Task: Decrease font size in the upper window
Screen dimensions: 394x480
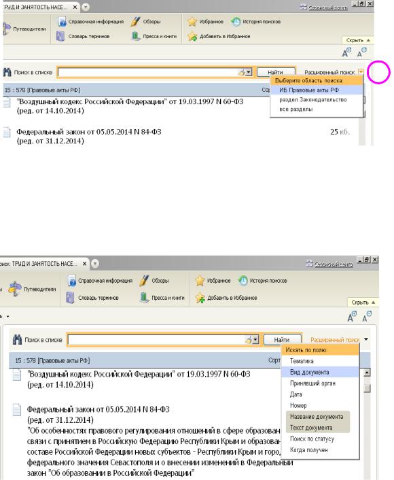Action: pyautogui.click(x=362, y=52)
